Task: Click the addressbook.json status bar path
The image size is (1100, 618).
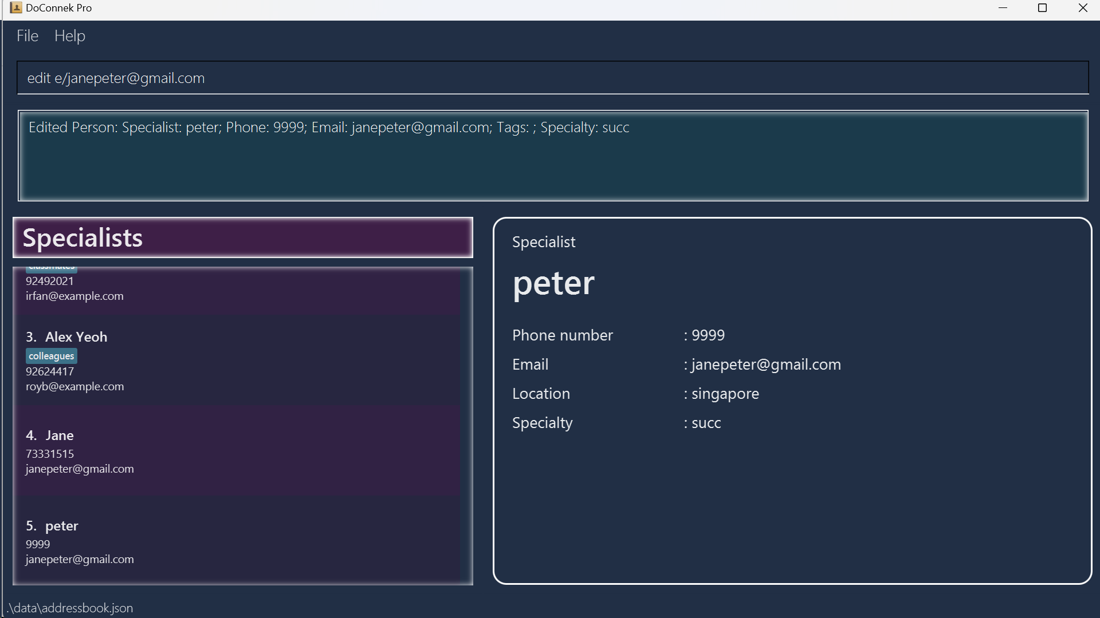Action: pos(70,608)
